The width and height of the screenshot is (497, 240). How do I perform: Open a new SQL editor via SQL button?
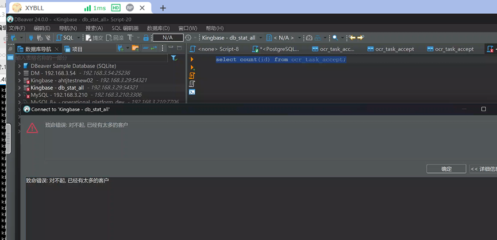pos(65,38)
